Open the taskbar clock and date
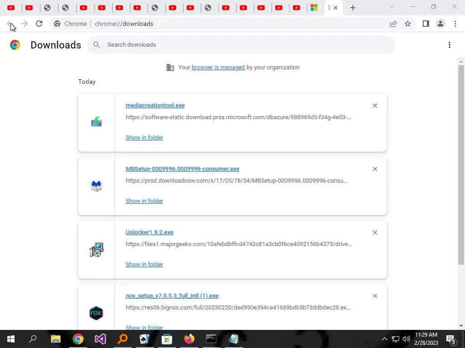Viewport: 465px width, 348px height. coord(426,339)
